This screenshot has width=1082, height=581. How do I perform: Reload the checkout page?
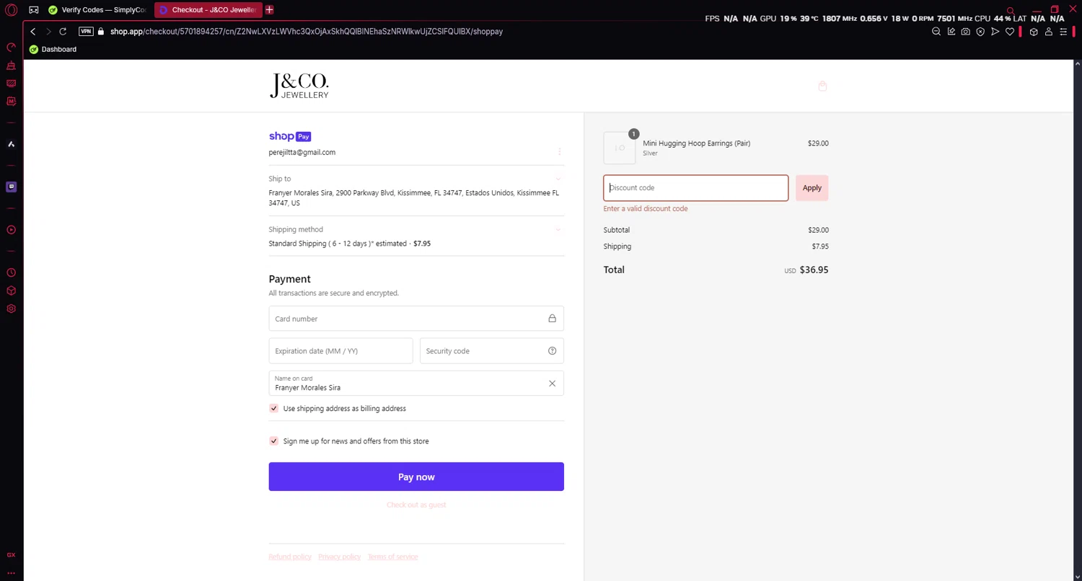[63, 32]
